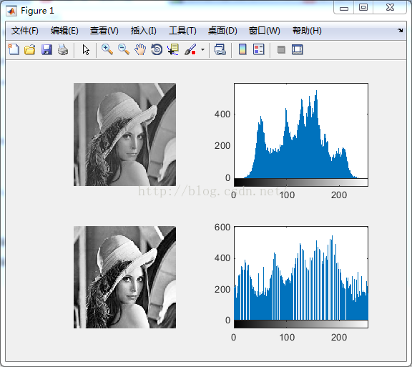
Task: Print the figure using printer icon
Action: (63, 49)
